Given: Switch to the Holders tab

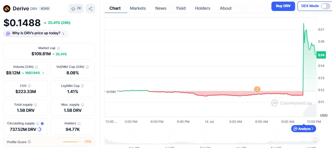Looking at the screenshot, I should pyautogui.click(x=203, y=8).
